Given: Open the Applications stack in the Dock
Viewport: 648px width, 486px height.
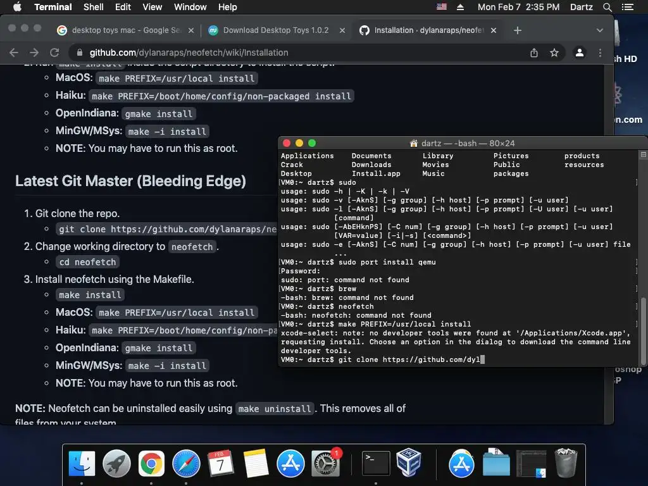Looking at the screenshot, I should click(461, 463).
